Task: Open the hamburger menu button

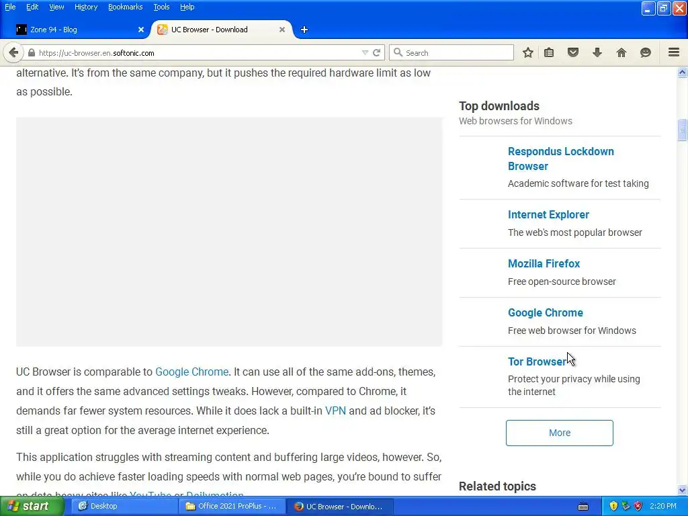Action: click(674, 52)
